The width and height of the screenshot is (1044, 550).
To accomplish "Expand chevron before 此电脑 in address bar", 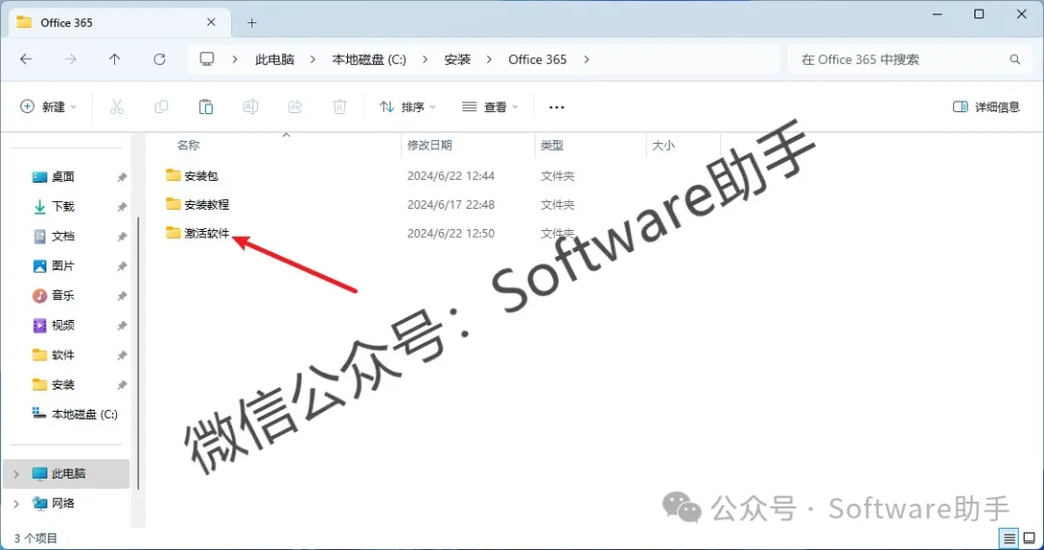I will [234, 59].
